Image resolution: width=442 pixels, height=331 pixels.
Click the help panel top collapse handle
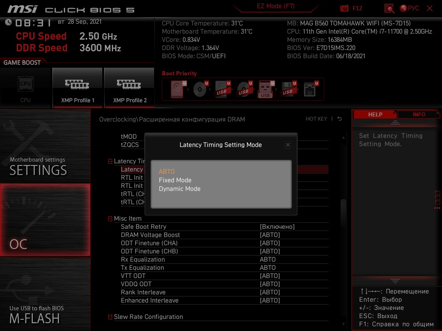point(395,122)
